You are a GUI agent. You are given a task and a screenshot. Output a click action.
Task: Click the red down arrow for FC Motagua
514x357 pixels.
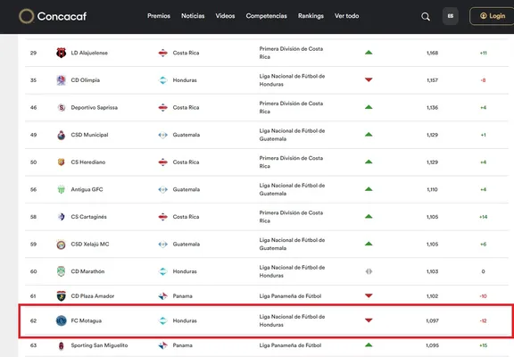coord(369,320)
